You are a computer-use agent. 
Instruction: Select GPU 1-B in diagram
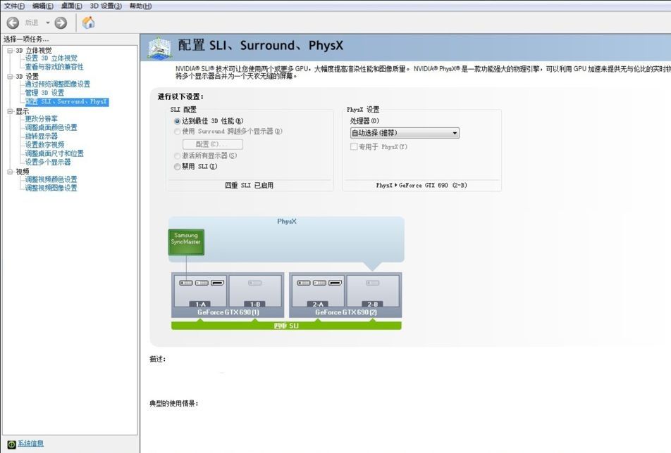[255, 291]
